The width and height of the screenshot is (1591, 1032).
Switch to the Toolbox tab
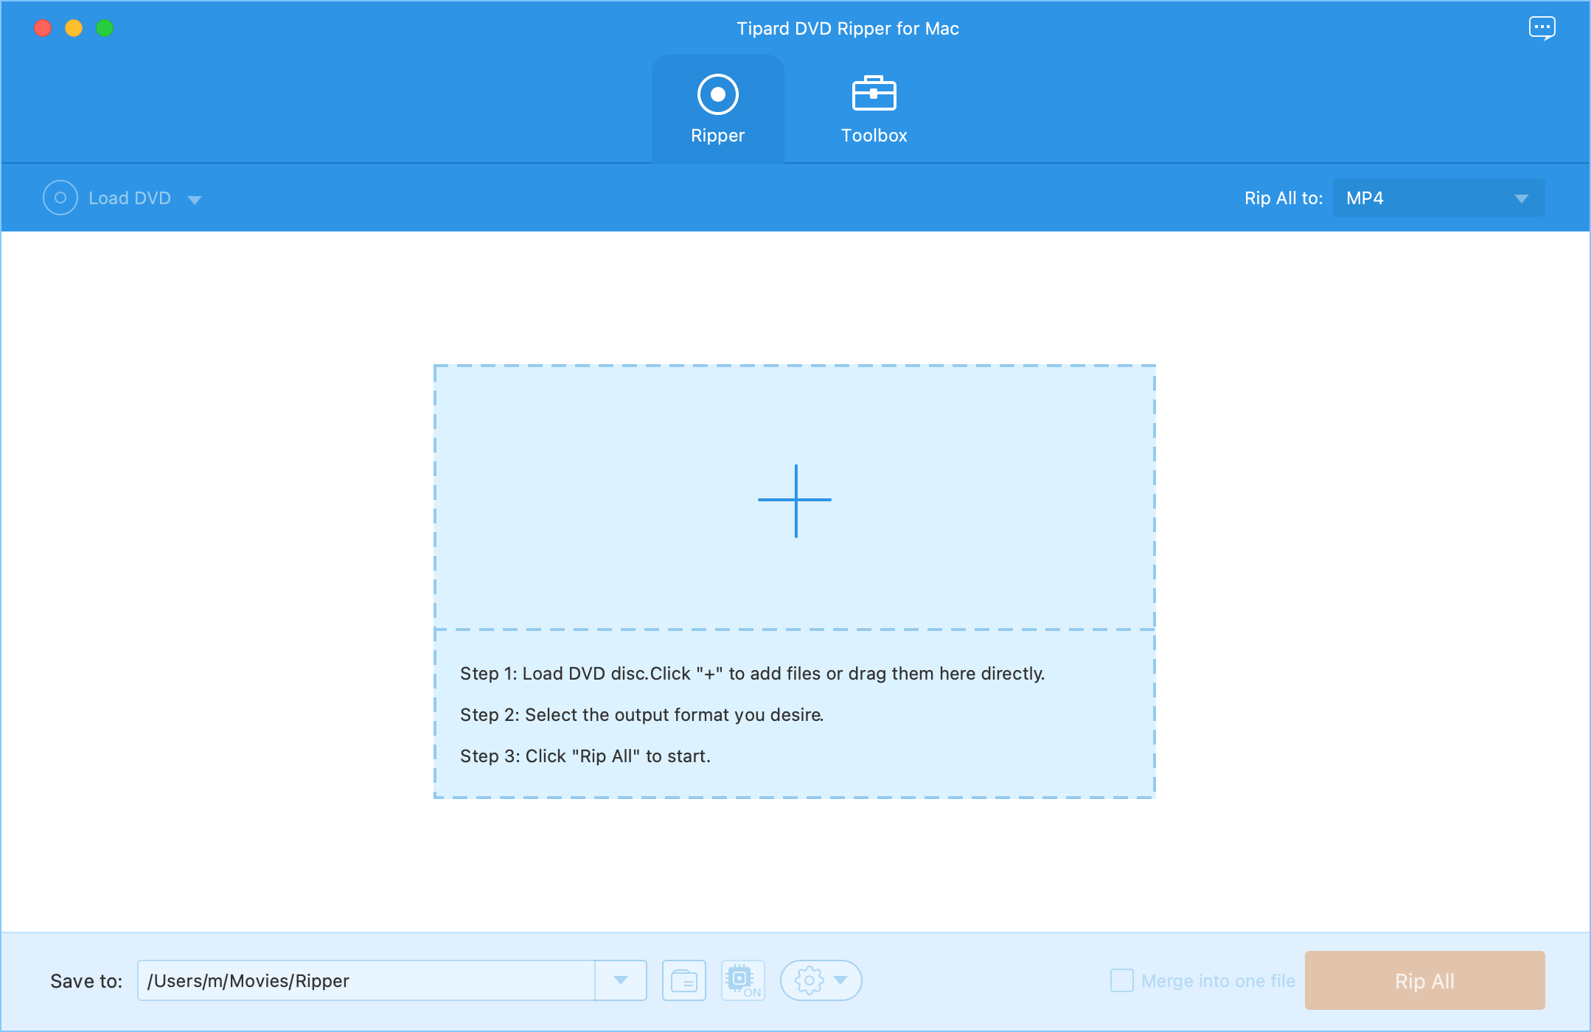[873, 109]
